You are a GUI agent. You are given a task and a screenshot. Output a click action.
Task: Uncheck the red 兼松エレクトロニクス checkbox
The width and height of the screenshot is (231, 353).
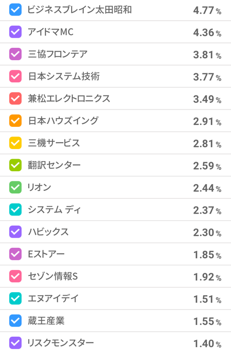(x=15, y=98)
